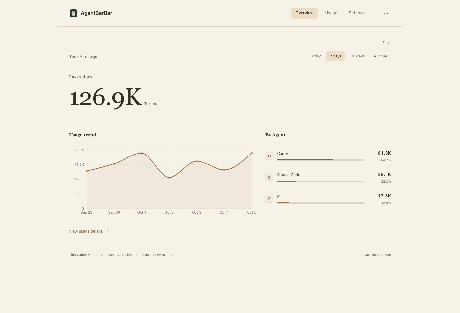Click the Oct 1 data point on chart
This screenshot has height=313, width=460.
pyautogui.click(x=142, y=153)
